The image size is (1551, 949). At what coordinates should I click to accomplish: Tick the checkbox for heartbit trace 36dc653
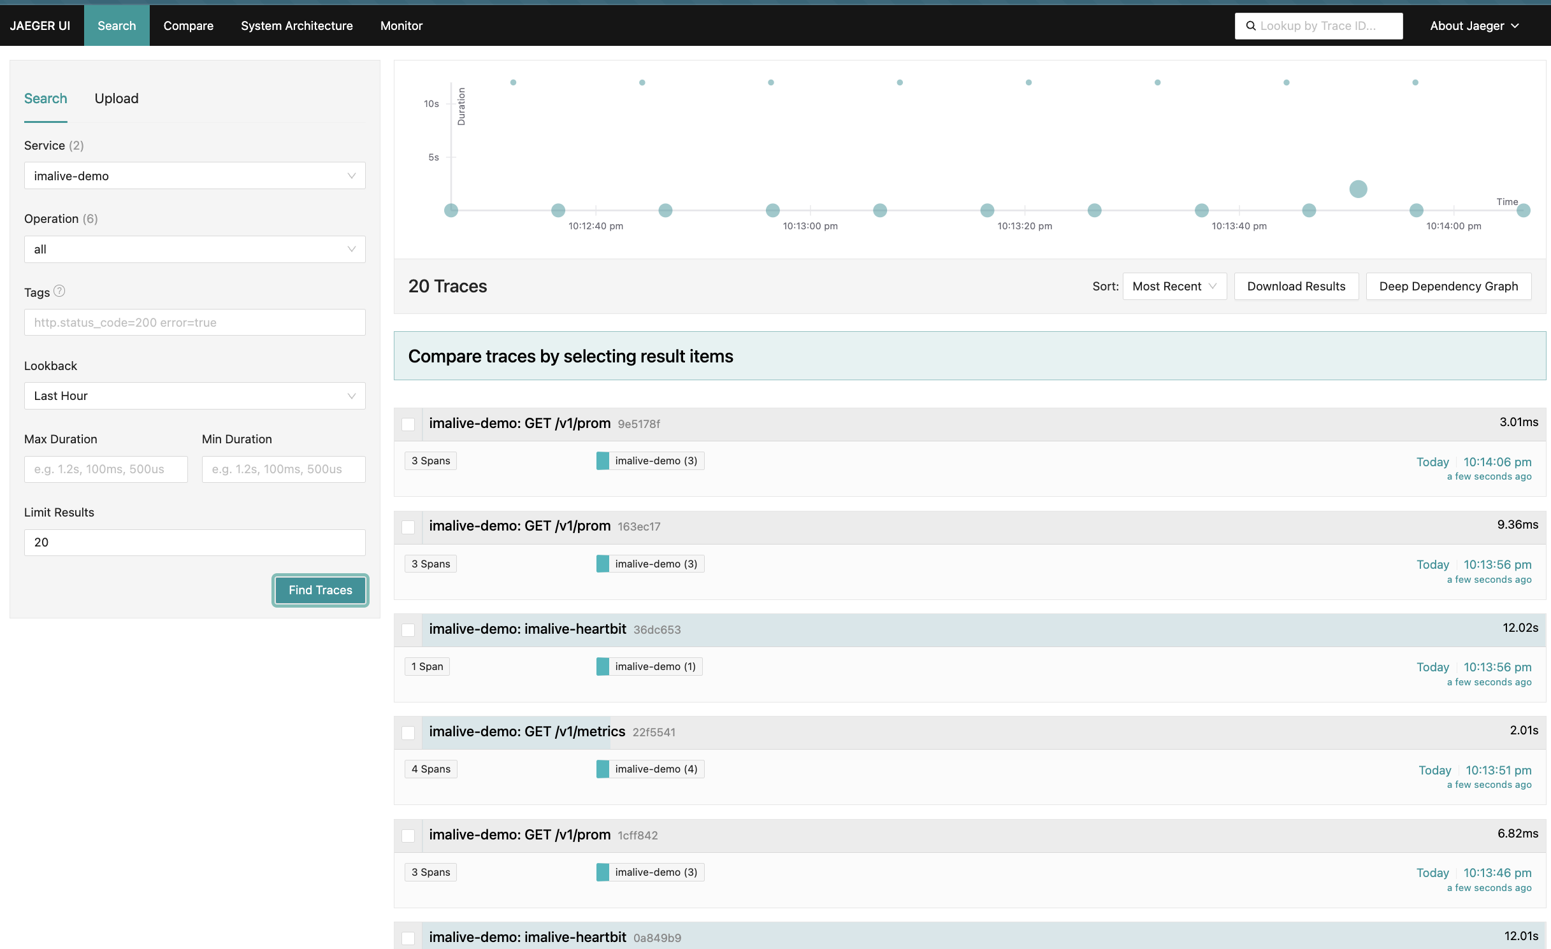(x=408, y=630)
